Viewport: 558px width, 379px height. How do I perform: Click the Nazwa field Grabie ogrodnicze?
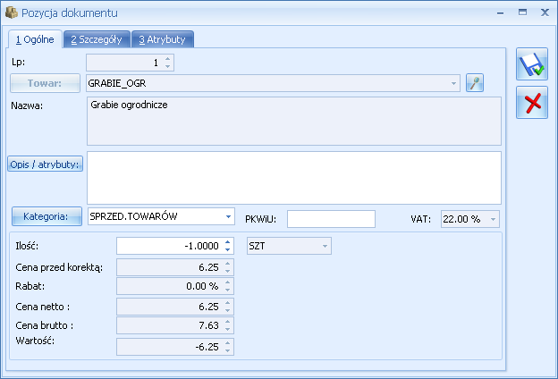click(294, 121)
